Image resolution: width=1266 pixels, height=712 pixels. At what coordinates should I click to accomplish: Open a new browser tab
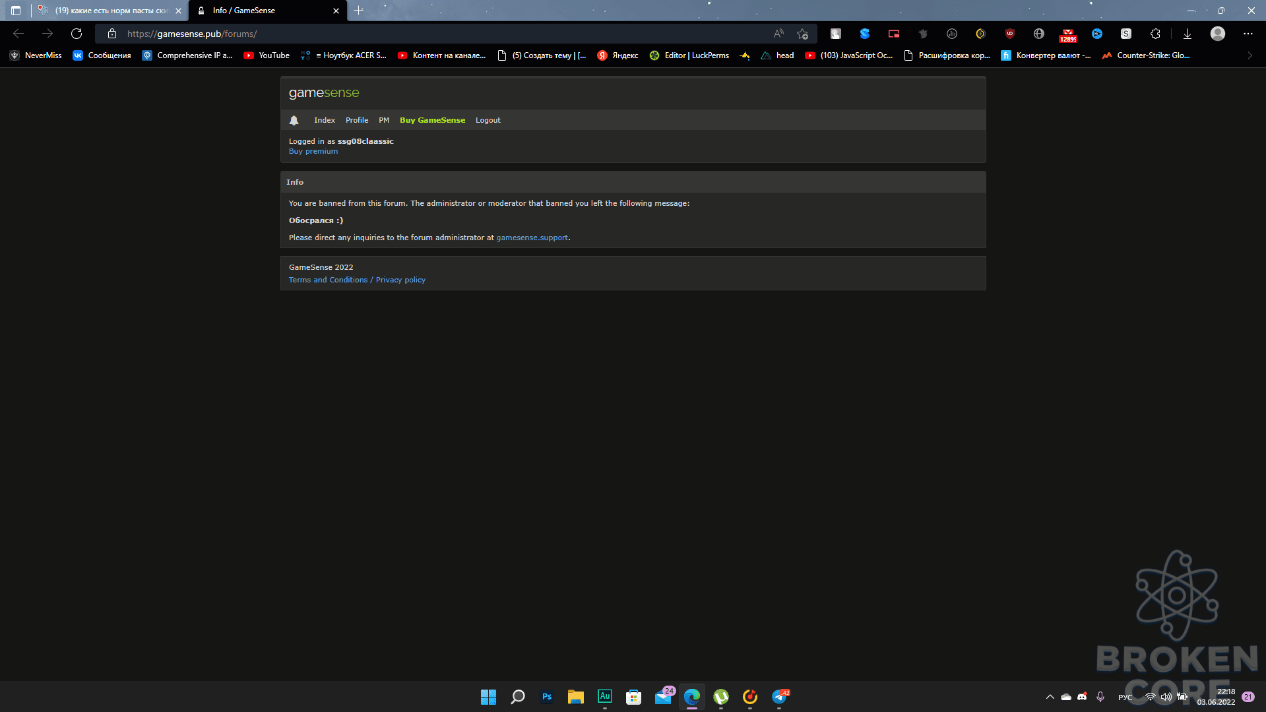tap(359, 11)
